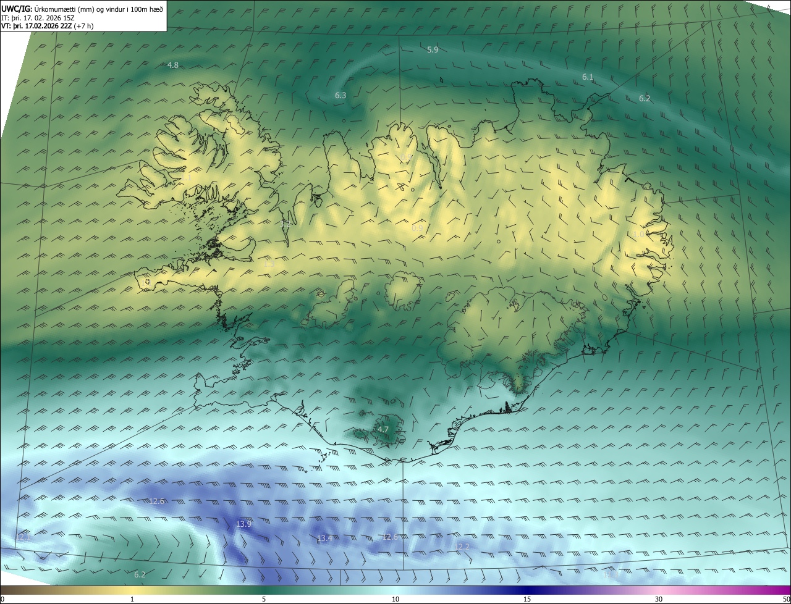The height and width of the screenshot is (604, 791).
Task: Click the 4.7 value label on the map
Action: click(x=383, y=429)
